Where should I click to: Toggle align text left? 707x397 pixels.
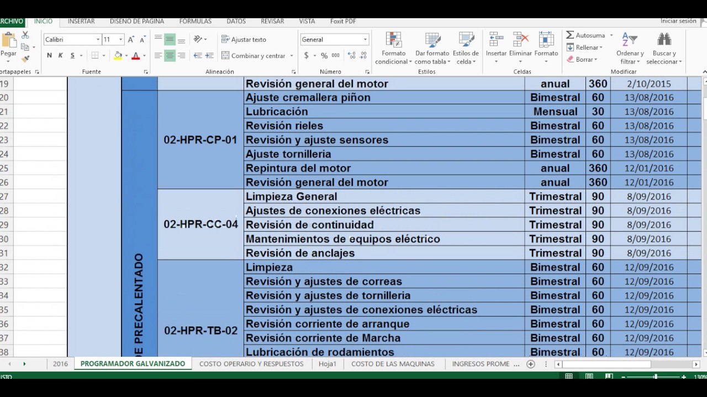coord(158,56)
